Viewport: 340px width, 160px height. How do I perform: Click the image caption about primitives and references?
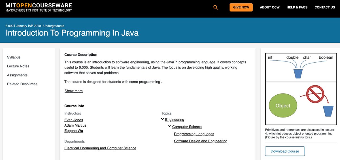[299, 133]
